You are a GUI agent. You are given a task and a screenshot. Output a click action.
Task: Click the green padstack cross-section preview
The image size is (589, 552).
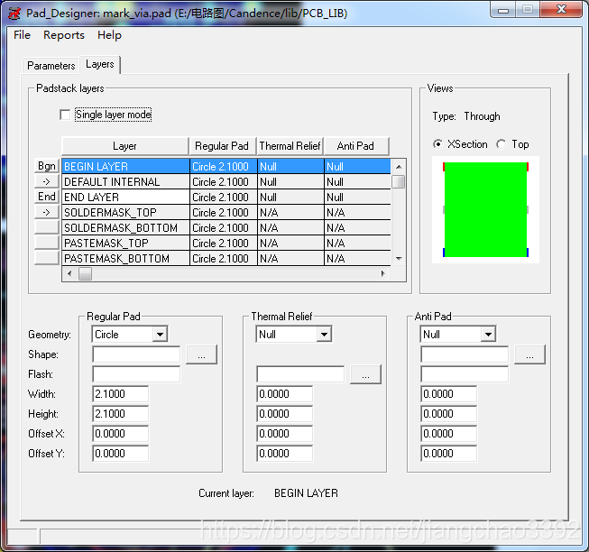tap(485, 209)
